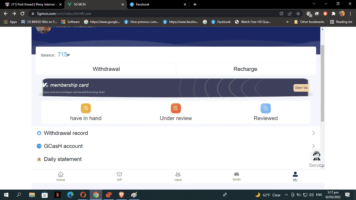
Task: Open the BINGO Blitz bookmark
Action: tap(39, 22)
